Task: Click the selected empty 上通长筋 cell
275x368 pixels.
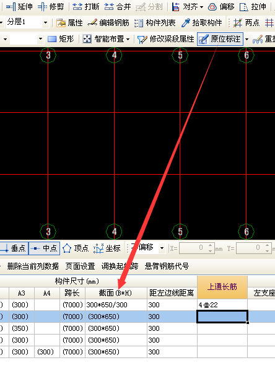Action: pyautogui.click(x=222, y=317)
